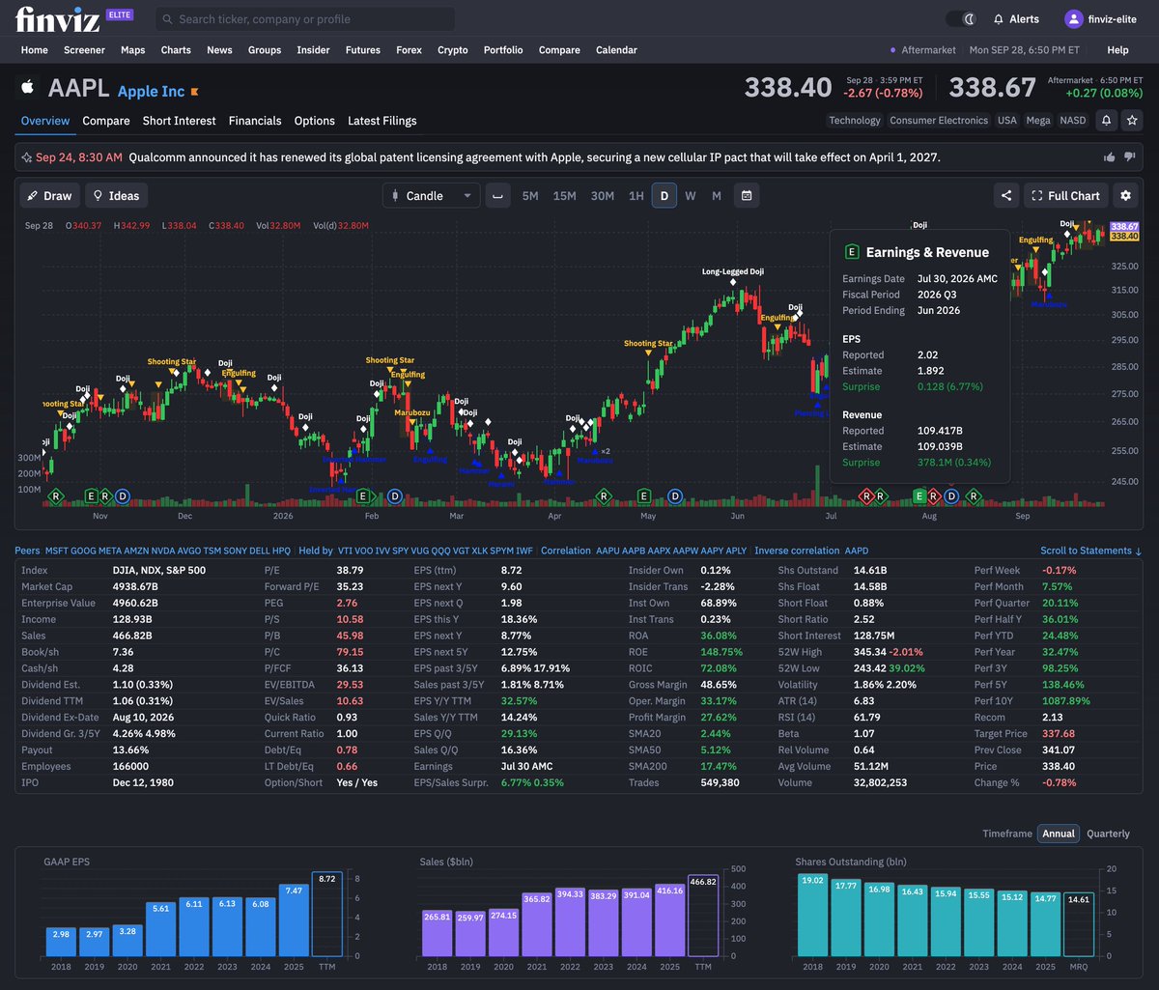Open chart settings gear

click(x=1125, y=195)
